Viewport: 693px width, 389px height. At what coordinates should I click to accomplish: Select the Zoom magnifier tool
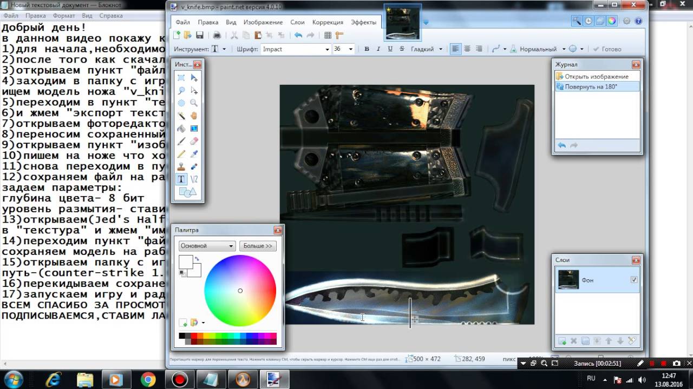tap(194, 103)
